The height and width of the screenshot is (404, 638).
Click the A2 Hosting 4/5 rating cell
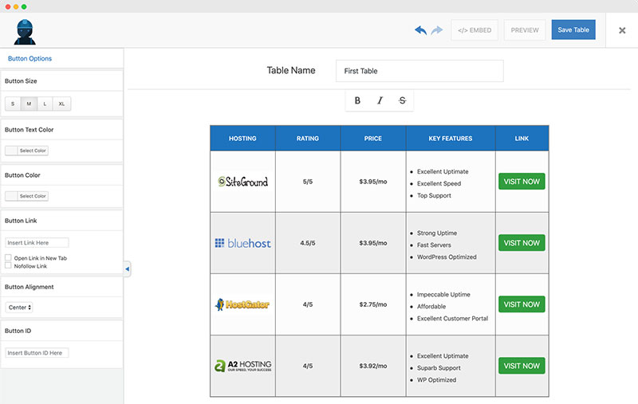point(308,366)
